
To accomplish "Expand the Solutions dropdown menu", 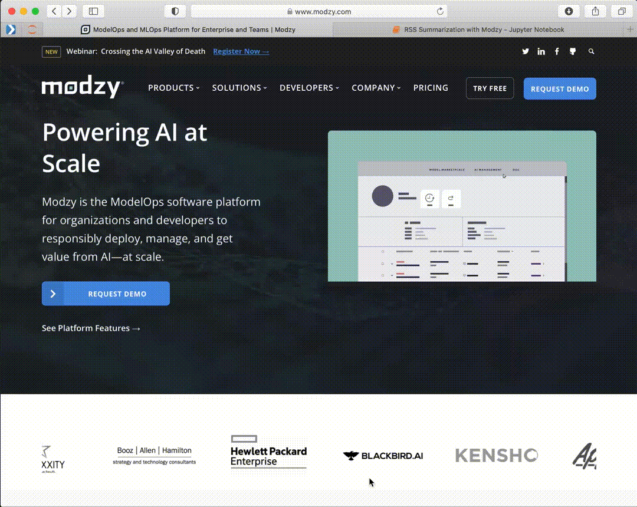I will pyautogui.click(x=239, y=88).
